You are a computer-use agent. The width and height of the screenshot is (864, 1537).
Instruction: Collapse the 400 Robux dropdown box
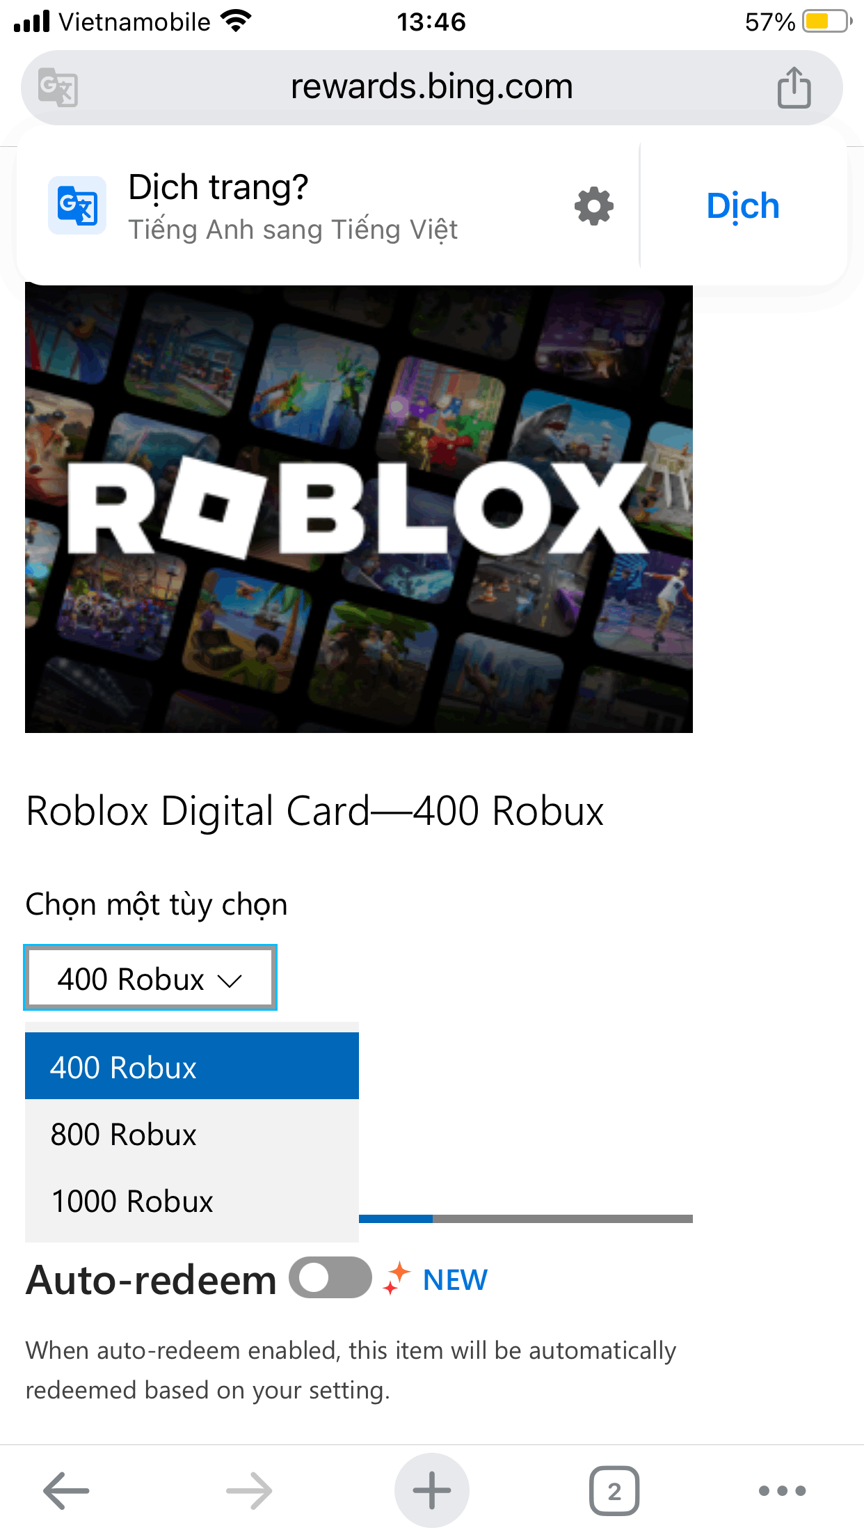[150, 977]
